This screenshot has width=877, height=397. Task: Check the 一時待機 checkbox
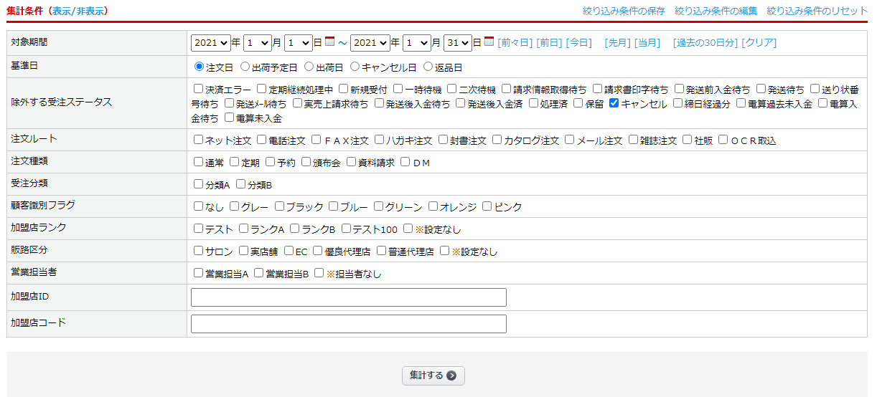[398, 89]
